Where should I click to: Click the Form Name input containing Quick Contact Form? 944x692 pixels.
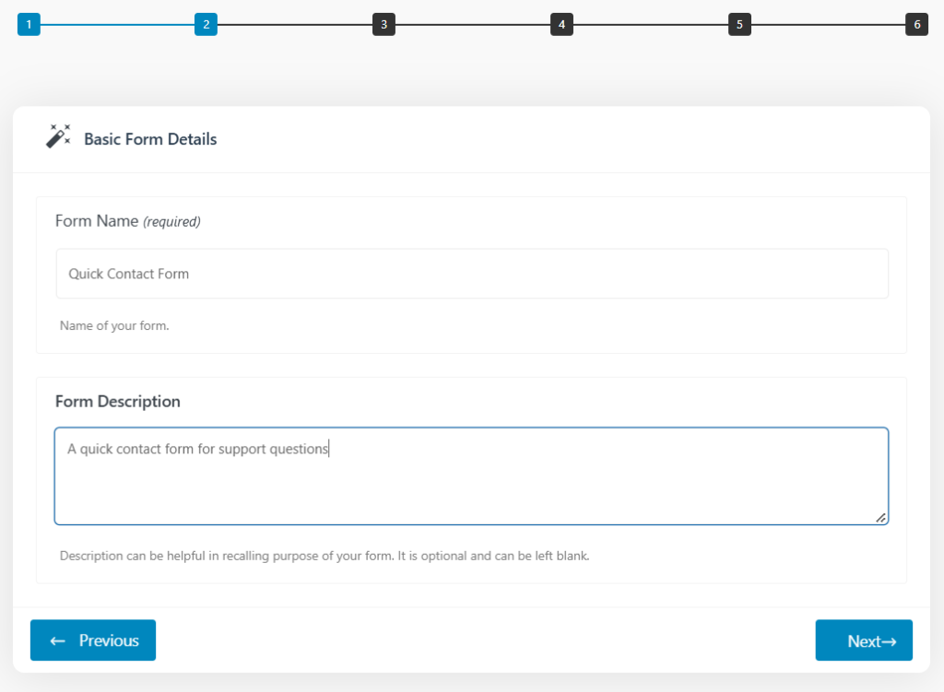[x=472, y=273]
